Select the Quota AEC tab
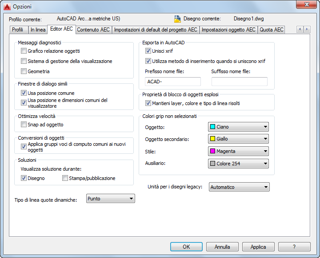 click(x=272, y=30)
